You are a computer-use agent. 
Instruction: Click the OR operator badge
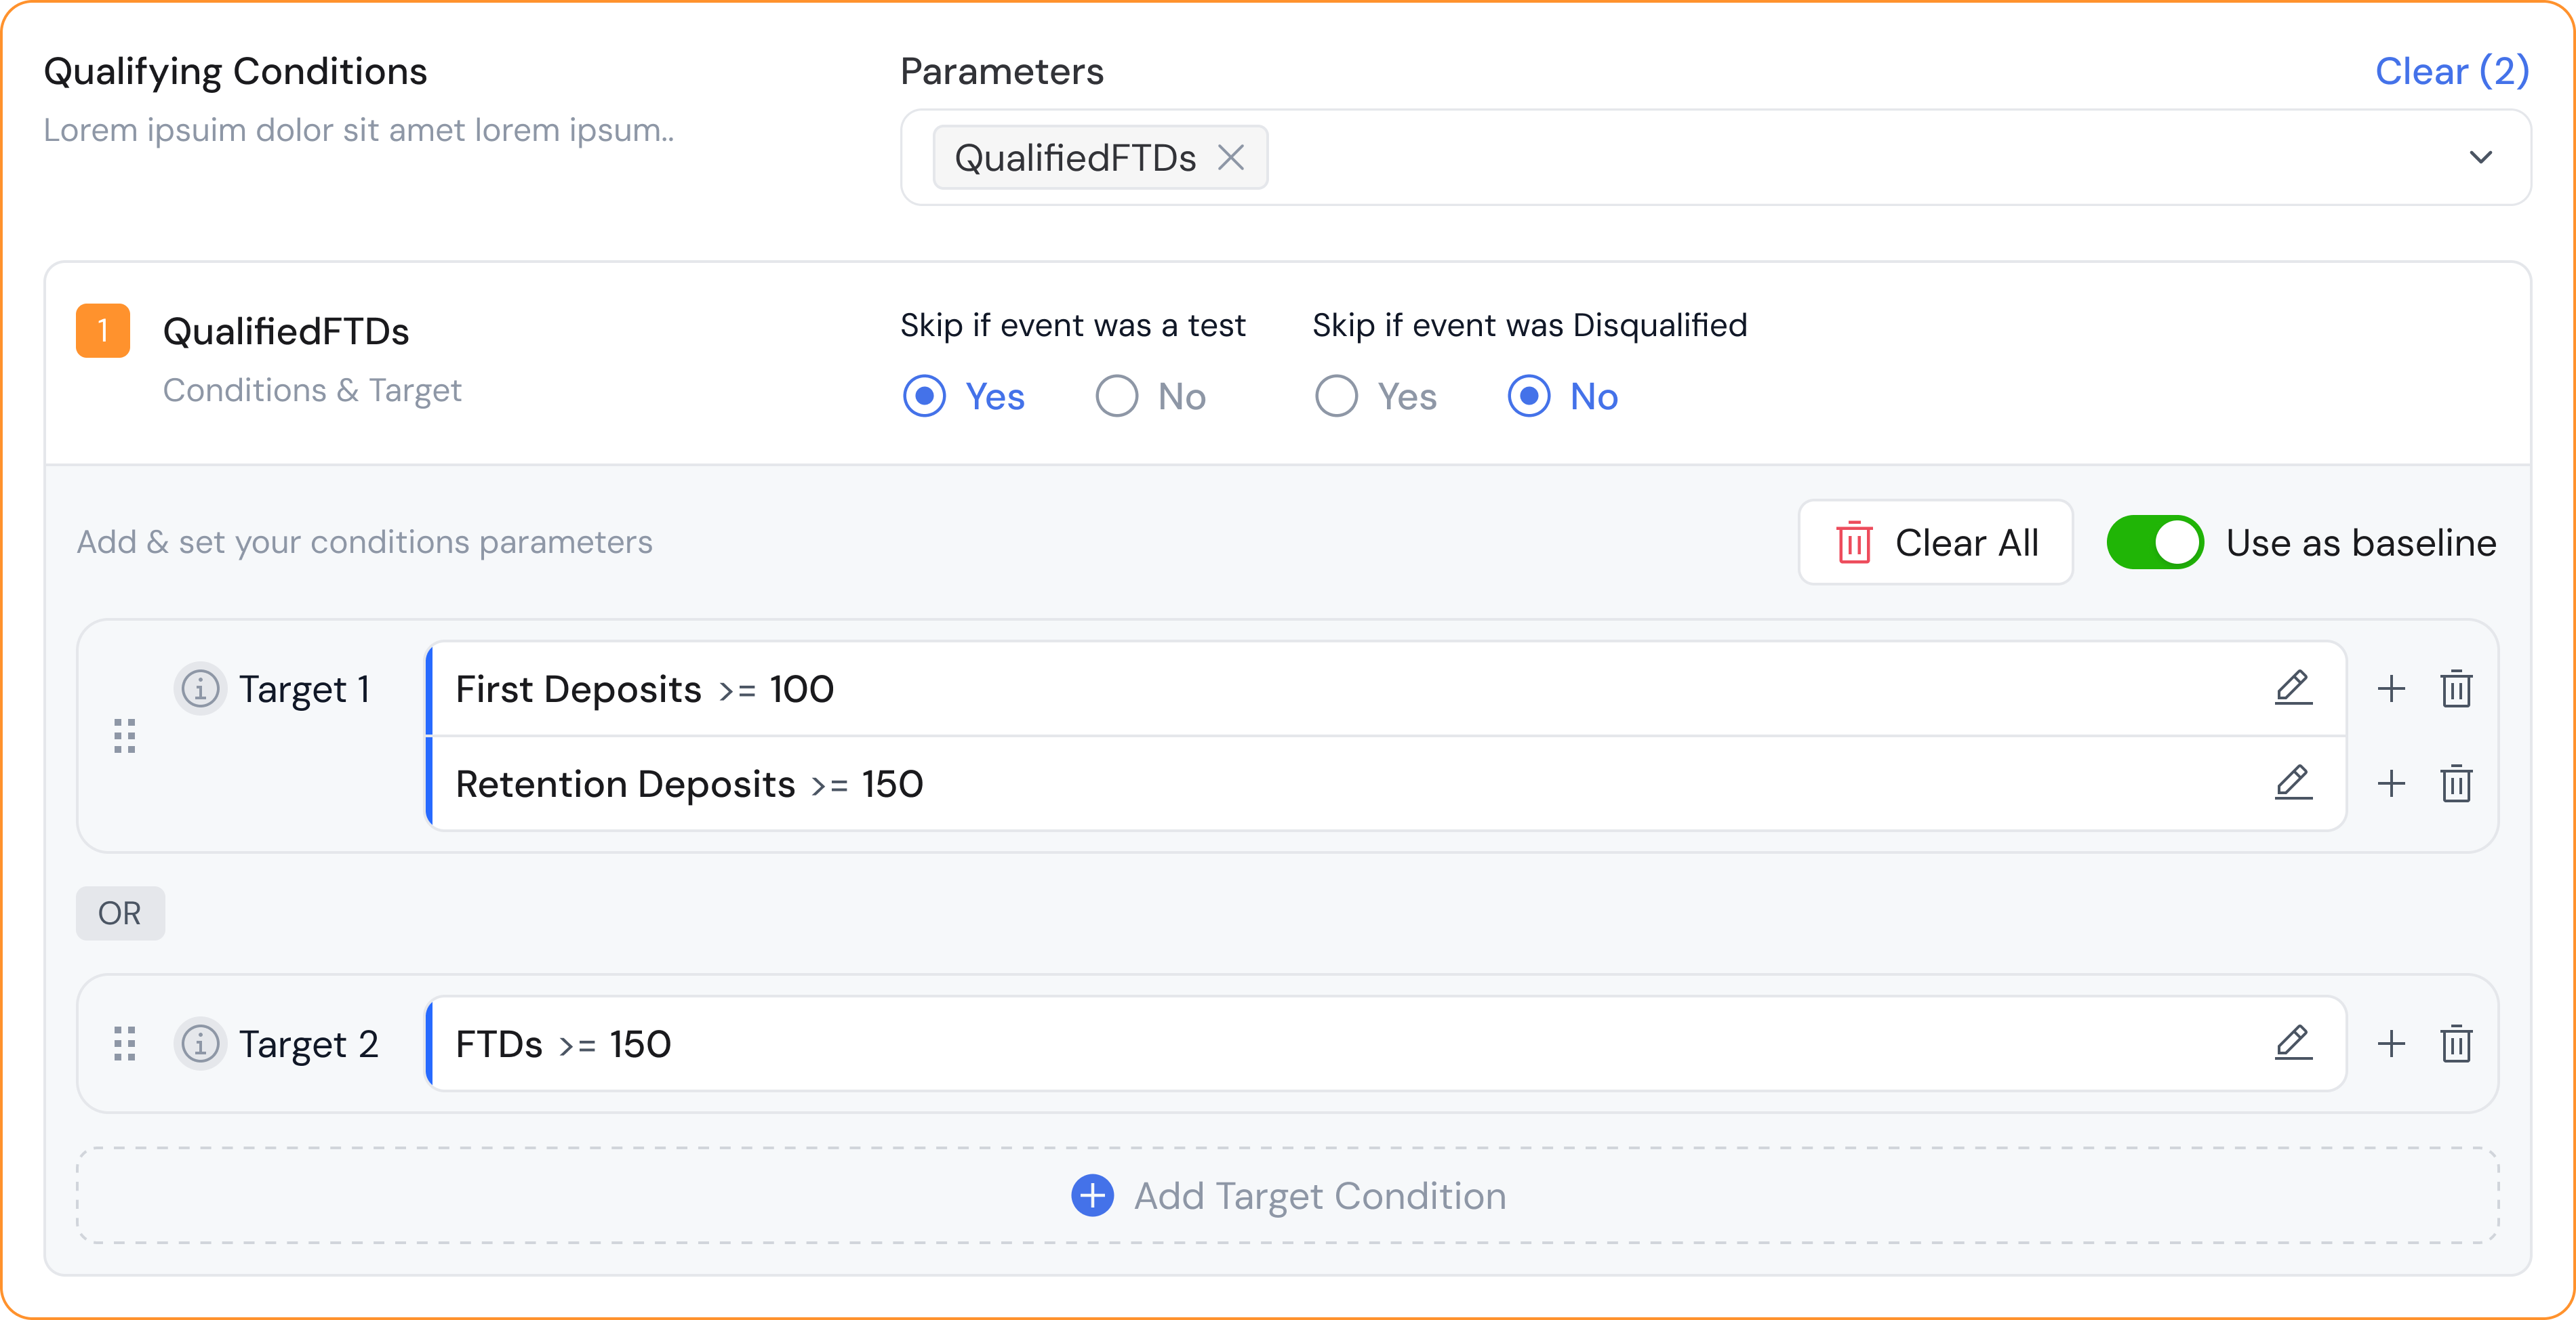coord(120,912)
